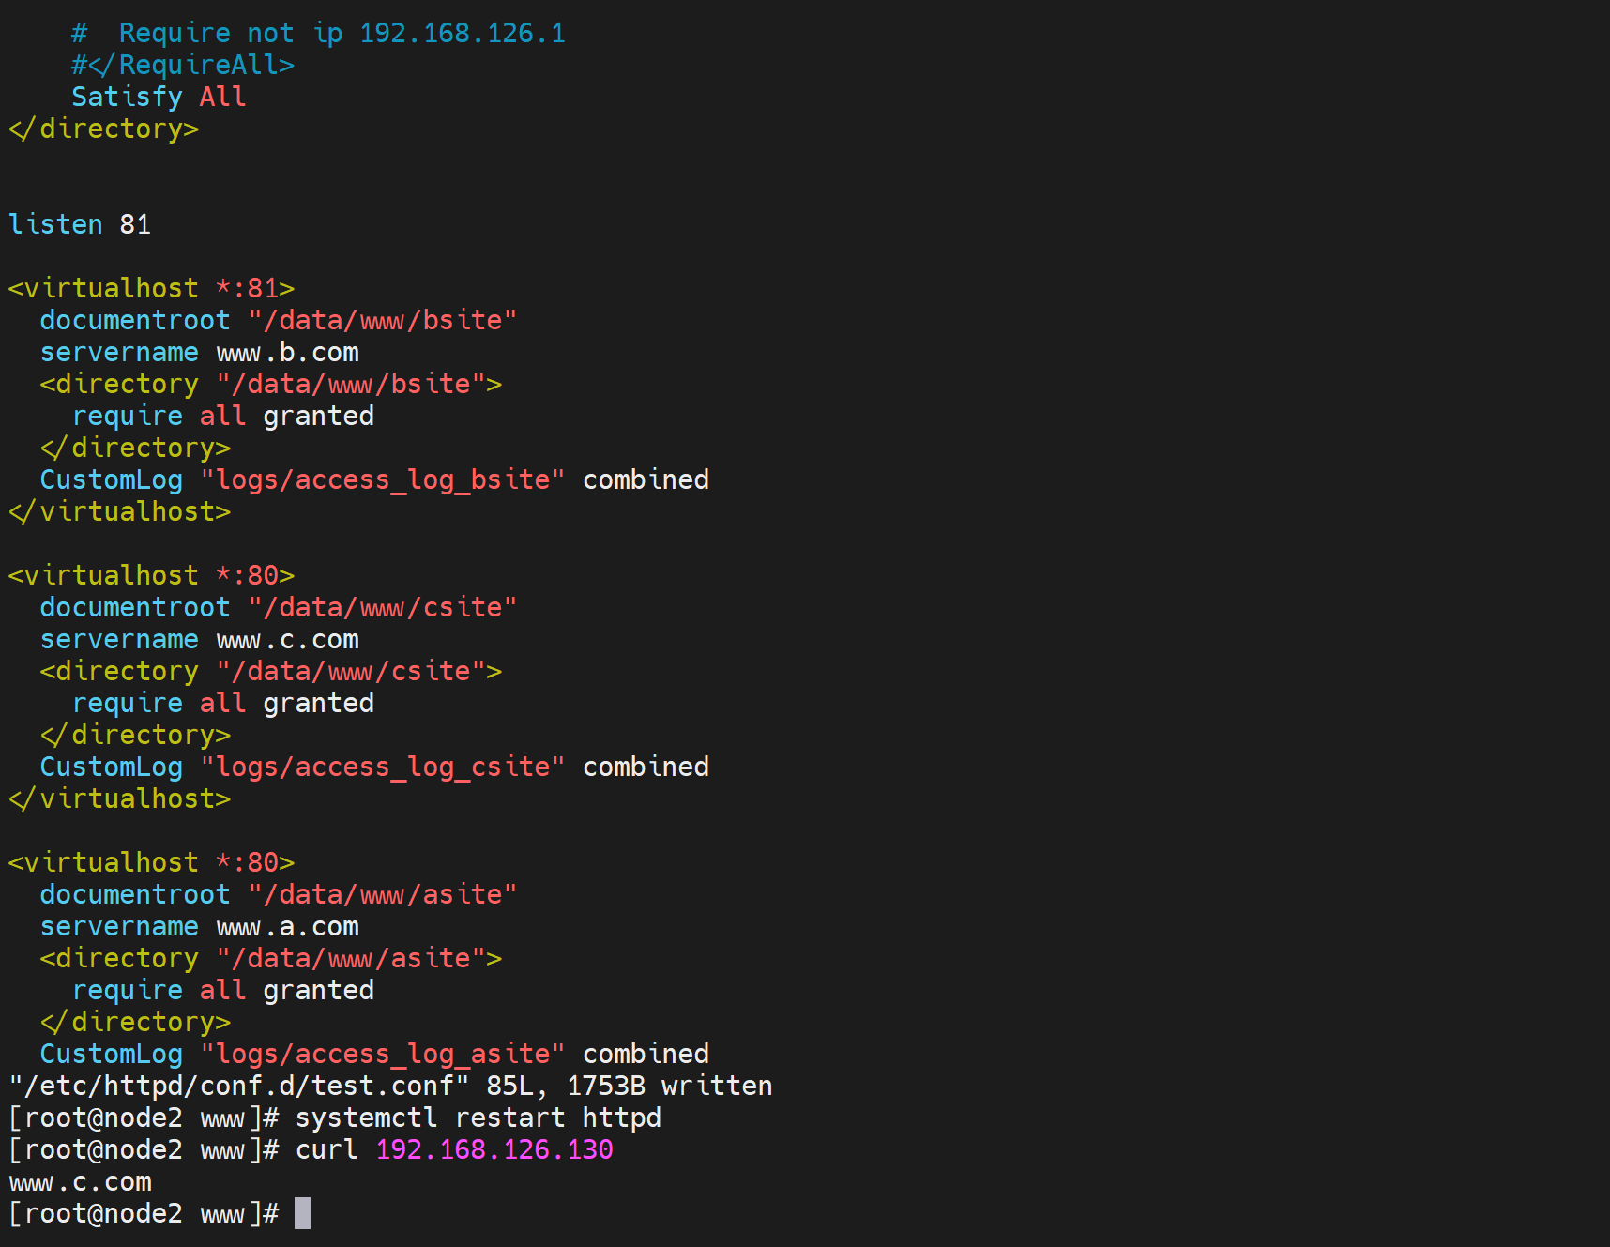Click the Satisfy All directive
Viewport: 1610px width, 1247px height.
tap(159, 97)
